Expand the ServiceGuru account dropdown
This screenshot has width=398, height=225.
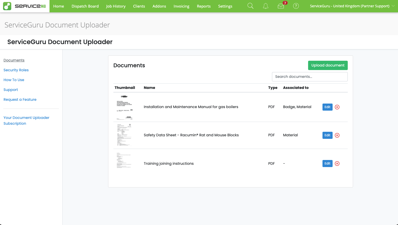[352, 6]
